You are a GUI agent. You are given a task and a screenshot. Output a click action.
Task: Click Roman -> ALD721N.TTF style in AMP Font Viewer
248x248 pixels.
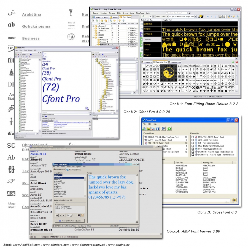tap(64, 209)
